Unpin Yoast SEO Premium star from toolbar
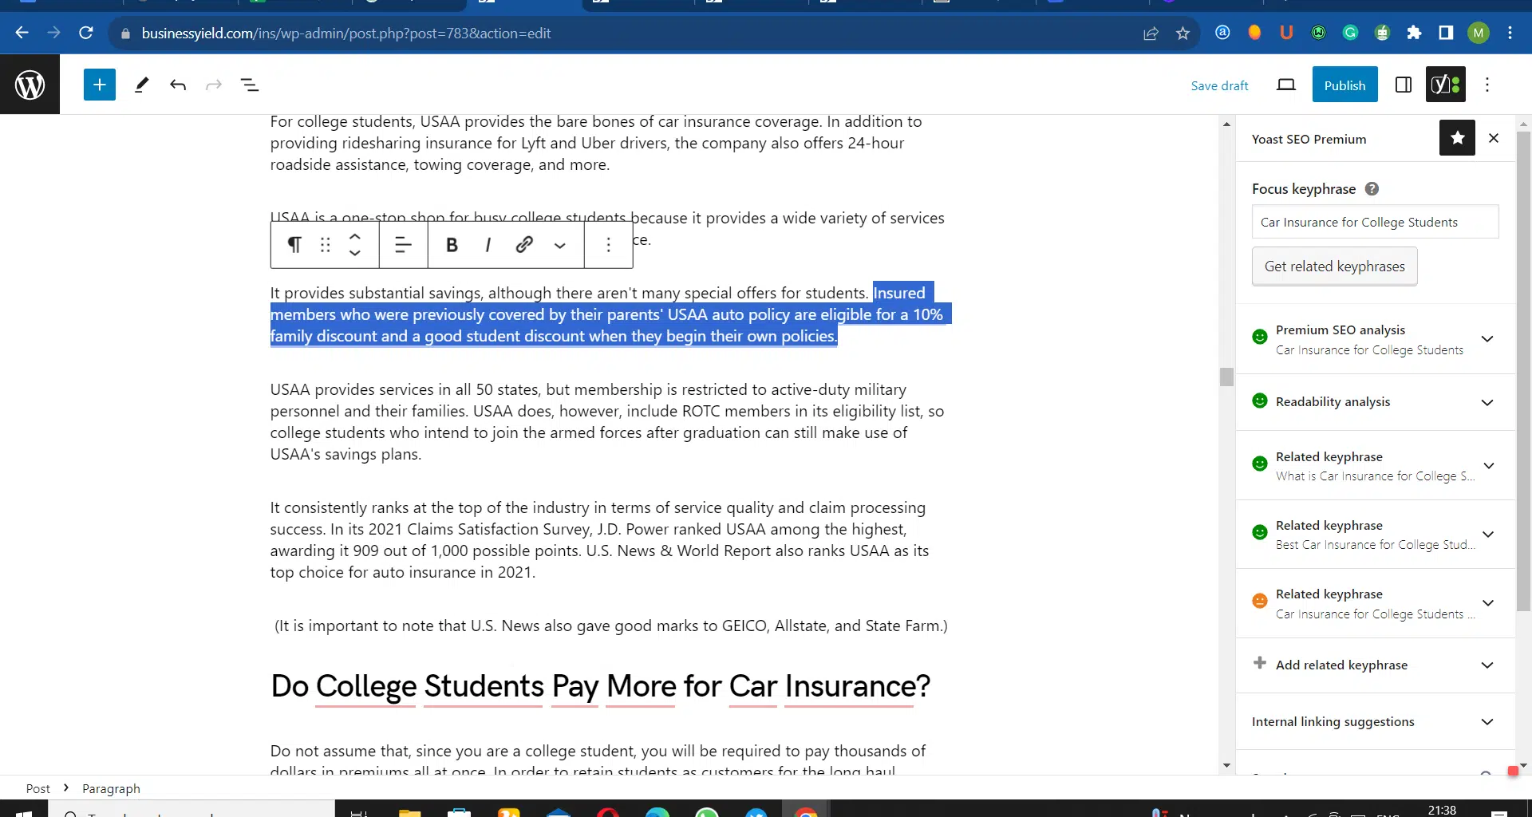 tap(1457, 138)
